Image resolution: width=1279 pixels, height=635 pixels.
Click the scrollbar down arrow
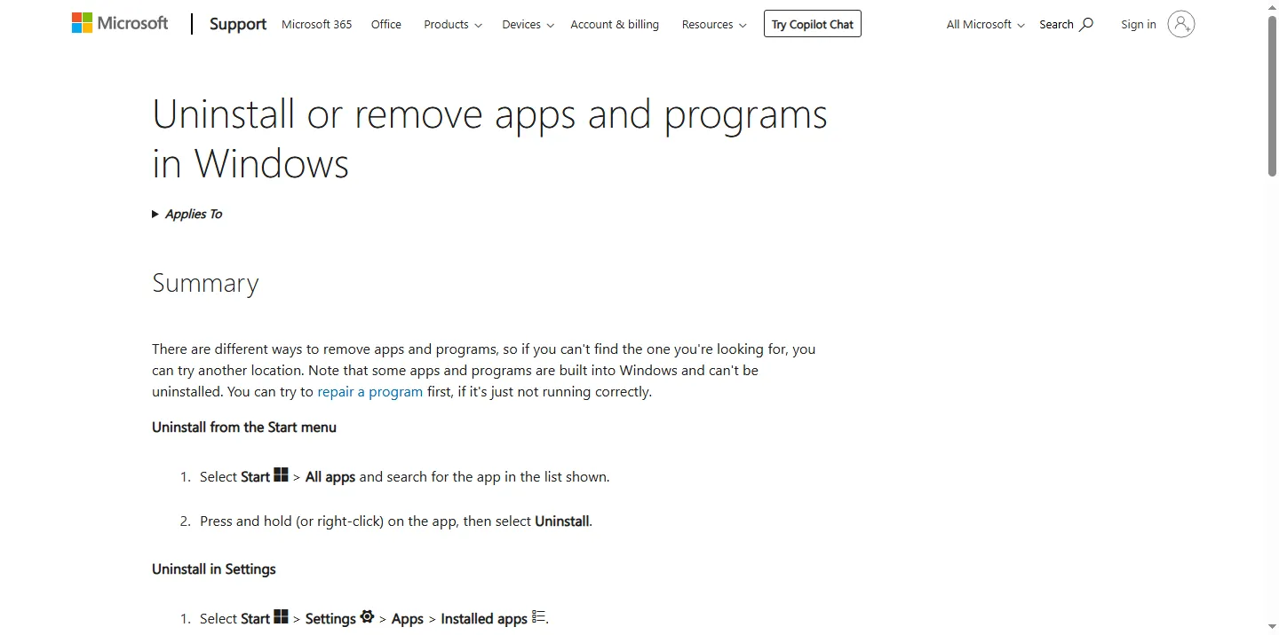1272,628
